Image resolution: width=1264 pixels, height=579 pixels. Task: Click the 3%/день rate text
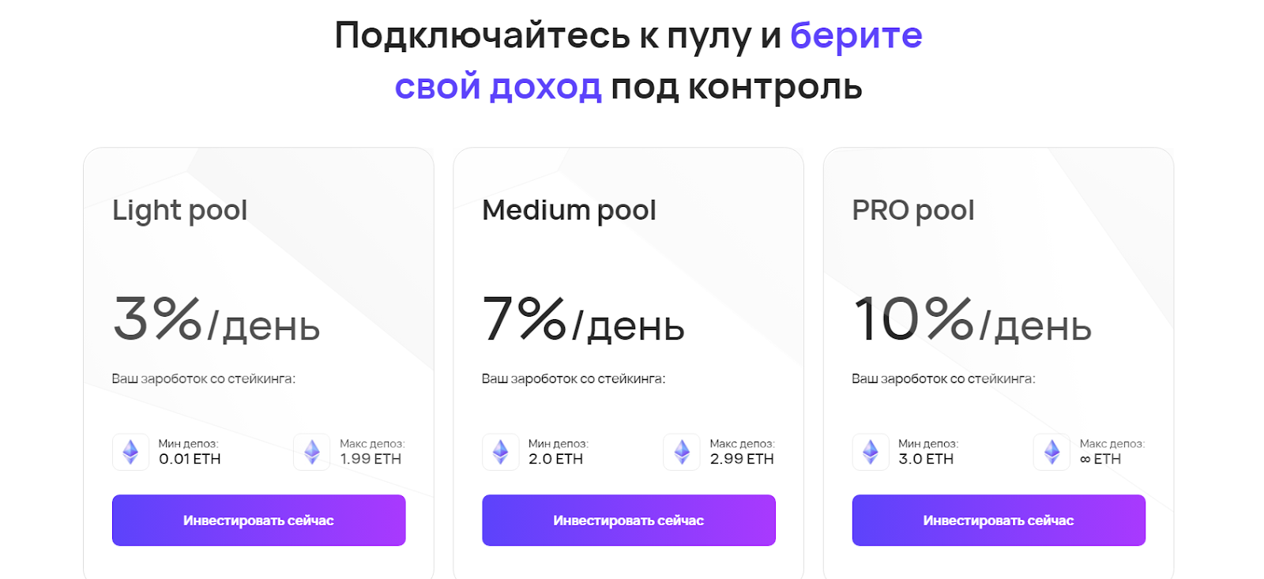[216, 320]
